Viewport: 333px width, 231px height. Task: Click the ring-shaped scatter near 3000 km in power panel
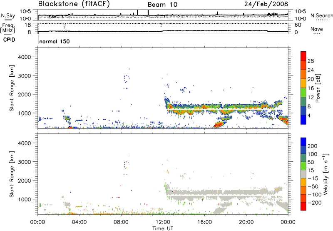tap(127, 79)
